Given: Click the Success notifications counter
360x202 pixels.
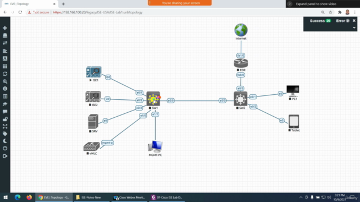Looking at the screenshot, I should pyautogui.click(x=320, y=21).
